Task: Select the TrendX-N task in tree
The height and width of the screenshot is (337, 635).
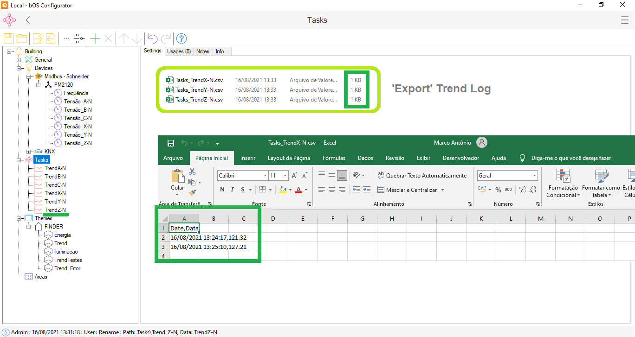Action: (55, 193)
